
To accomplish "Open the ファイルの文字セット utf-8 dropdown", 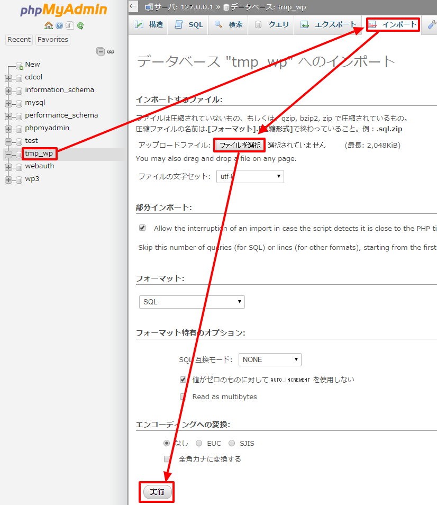I will pos(250,176).
